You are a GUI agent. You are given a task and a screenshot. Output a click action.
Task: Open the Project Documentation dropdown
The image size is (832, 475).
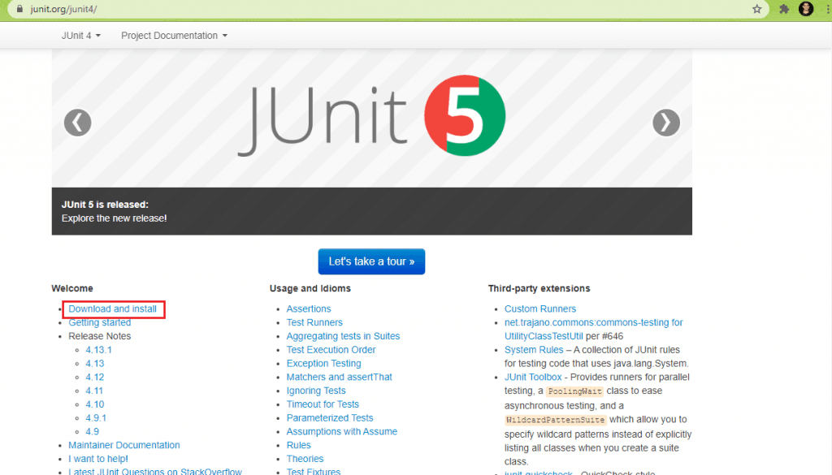coord(173,35)
